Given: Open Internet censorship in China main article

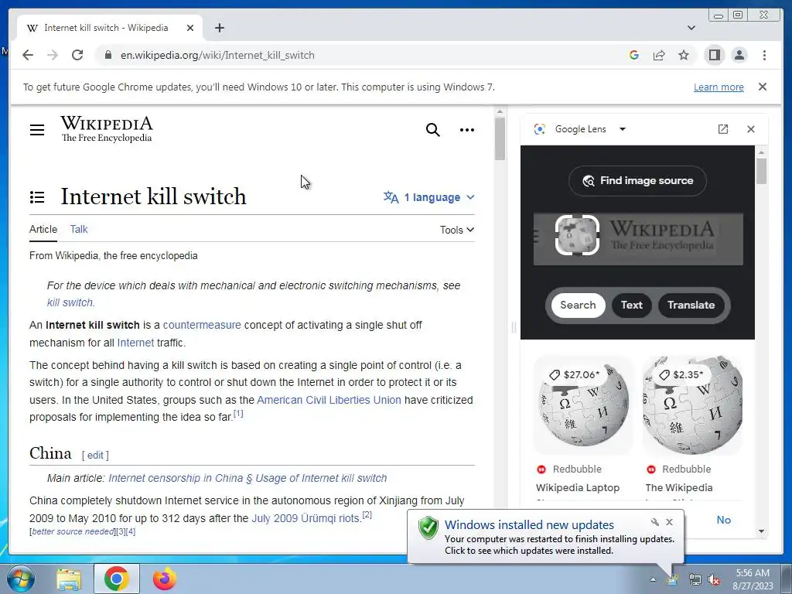Looking at the screenshot, I should pos(247,478).
